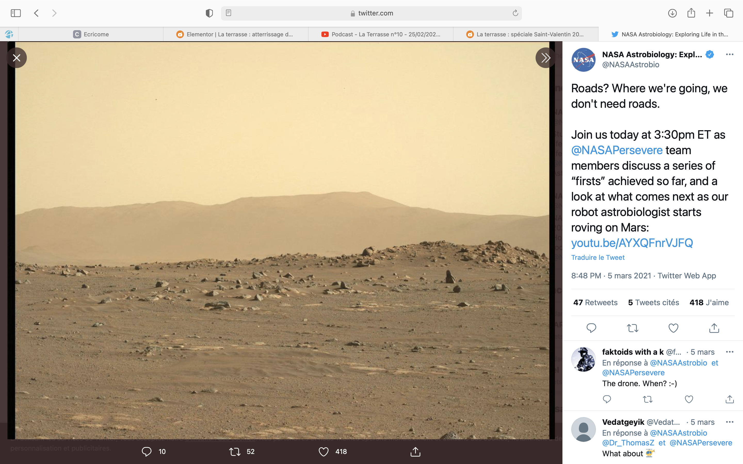Open more options on the NASA Astrobiology tweet
This screenshot has height=464, width=743.
click(x=730, y=55)
